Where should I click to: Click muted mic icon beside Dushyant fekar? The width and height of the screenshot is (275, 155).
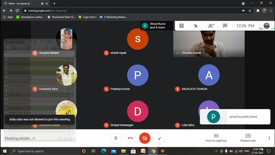click(x=35, y=89)
